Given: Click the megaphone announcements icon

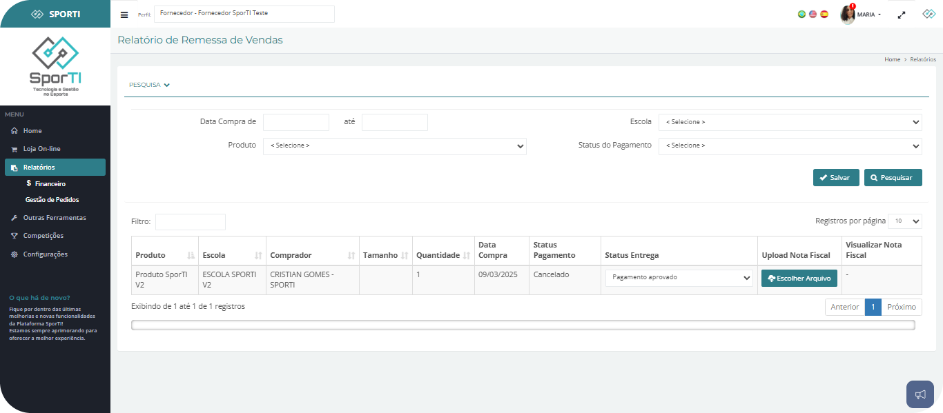Looking at the screenshot, I should 920,394.
